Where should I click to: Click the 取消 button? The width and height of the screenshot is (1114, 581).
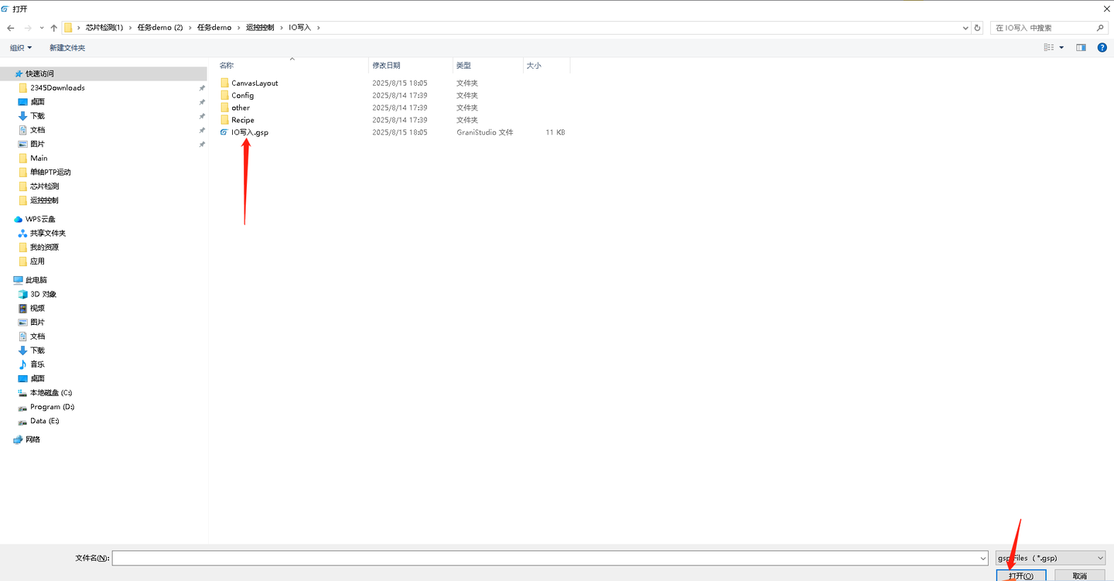(1080, 576)
